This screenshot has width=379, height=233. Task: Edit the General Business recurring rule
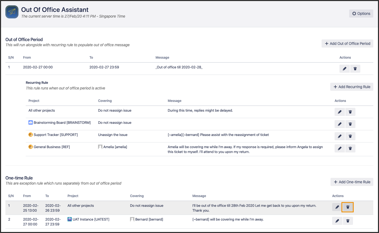click(x=339, y=148)
